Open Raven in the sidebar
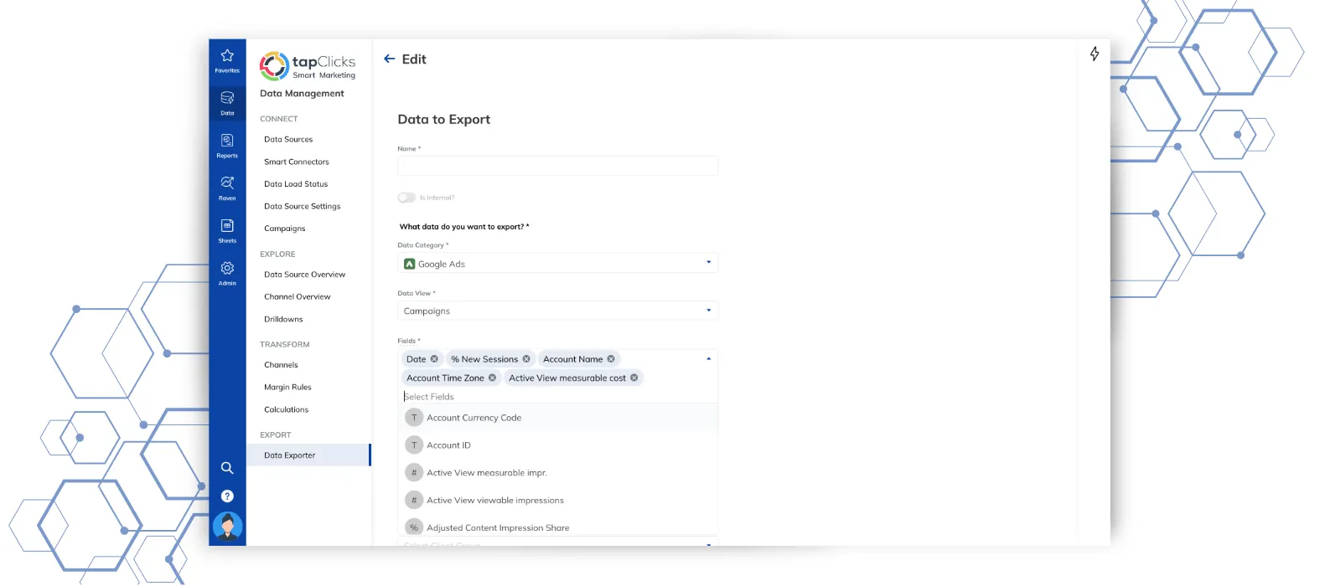The image size is (1320, 586). (x=227, y=188)
